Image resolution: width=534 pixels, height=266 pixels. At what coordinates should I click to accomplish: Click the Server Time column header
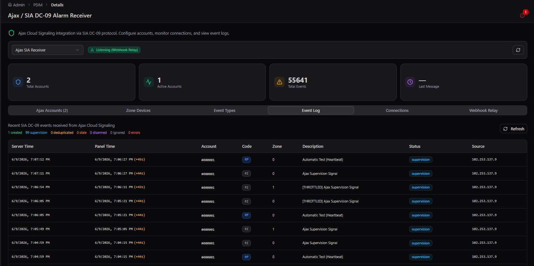click(x=23, y=146)
